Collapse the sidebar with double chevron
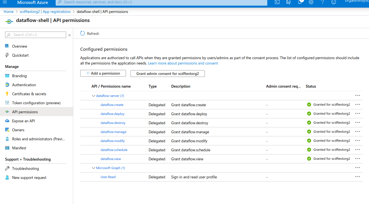 coord(70,35)
